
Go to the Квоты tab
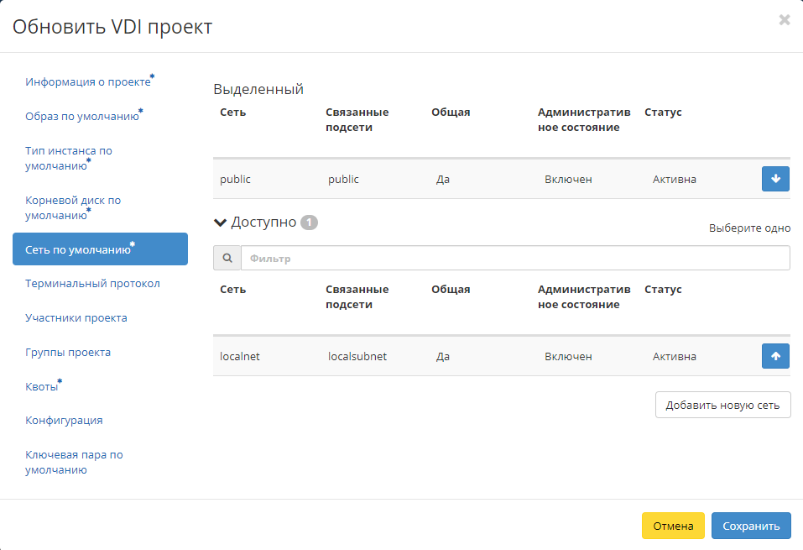click(42, 387)
